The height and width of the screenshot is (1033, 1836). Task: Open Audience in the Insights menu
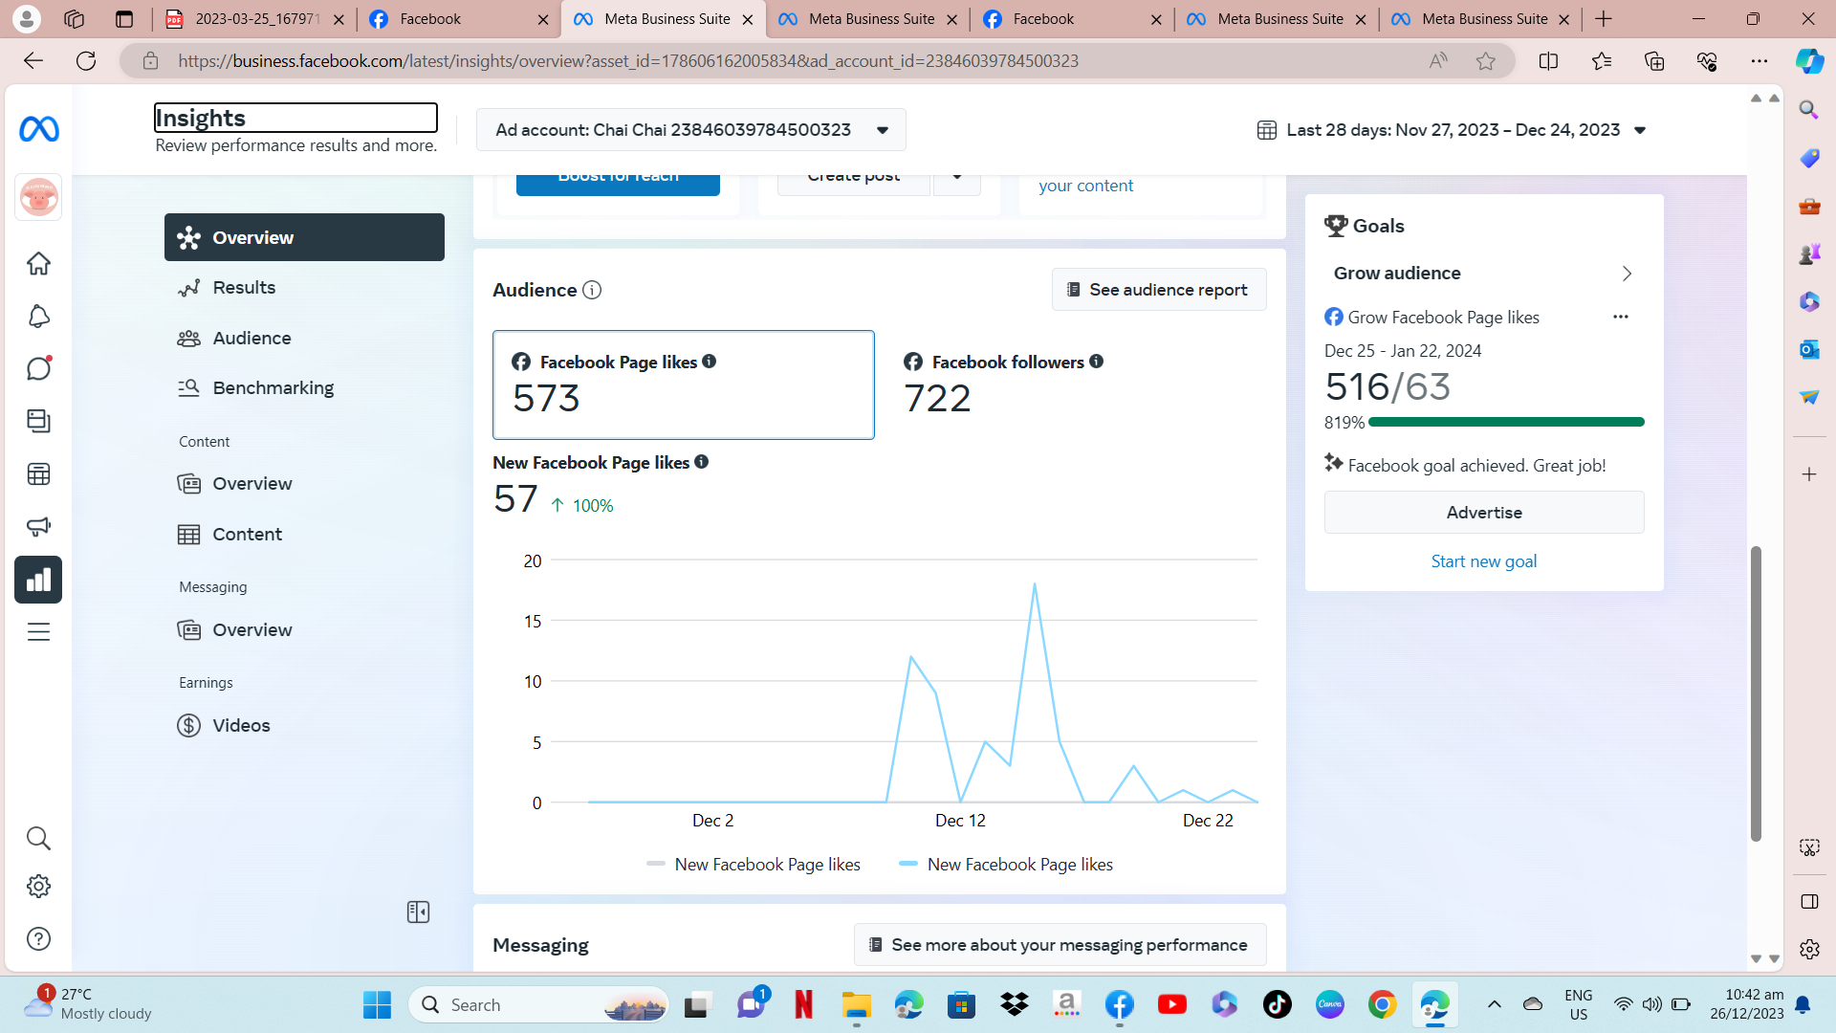click(x=304, y=339)
